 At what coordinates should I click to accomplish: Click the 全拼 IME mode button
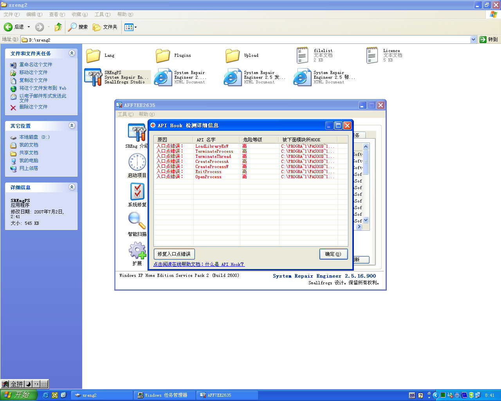click(x=17, y=384)
